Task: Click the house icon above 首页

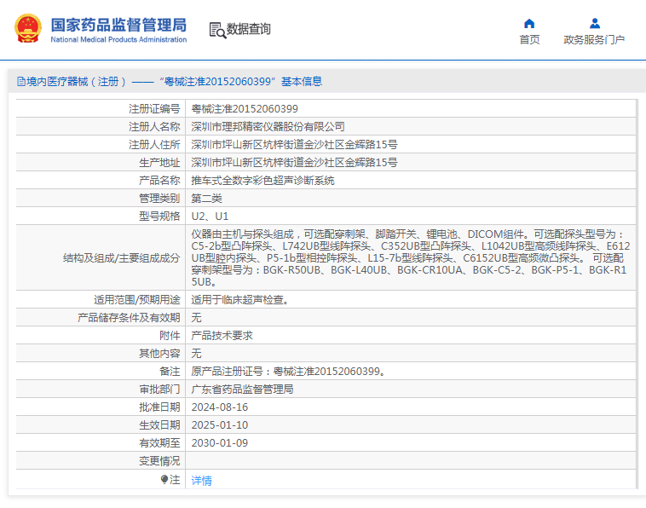Action: (x=529, y=23)
